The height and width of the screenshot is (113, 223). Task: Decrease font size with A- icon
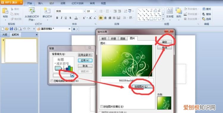[x=95, y=18]
